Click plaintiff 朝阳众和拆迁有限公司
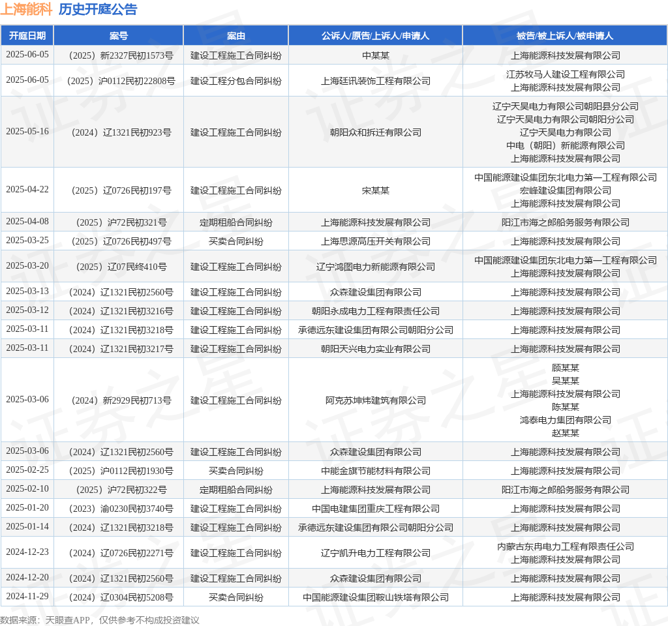 click(x=375, y=132)
